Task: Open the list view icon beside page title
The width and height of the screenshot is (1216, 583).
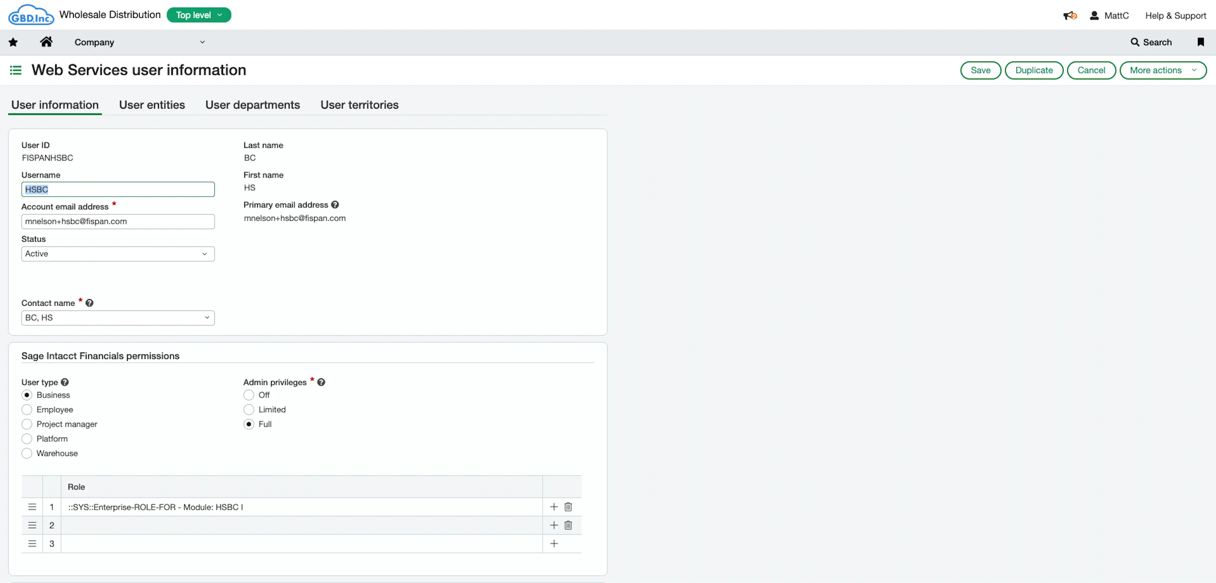Action: coord(16,70)
